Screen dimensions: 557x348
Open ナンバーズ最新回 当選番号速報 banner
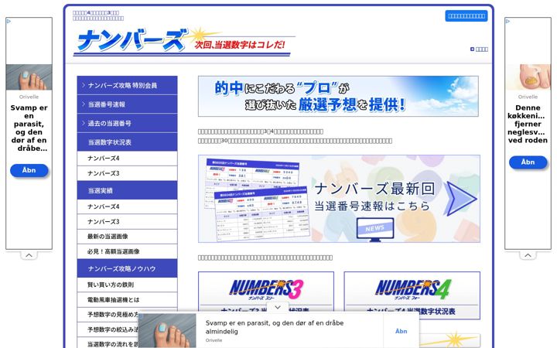tap(340, 199)
